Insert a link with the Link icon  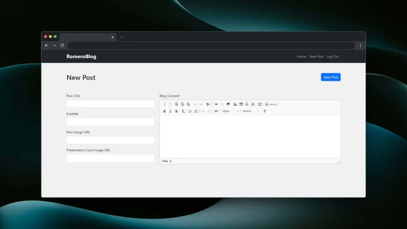(x=216, y=104)
